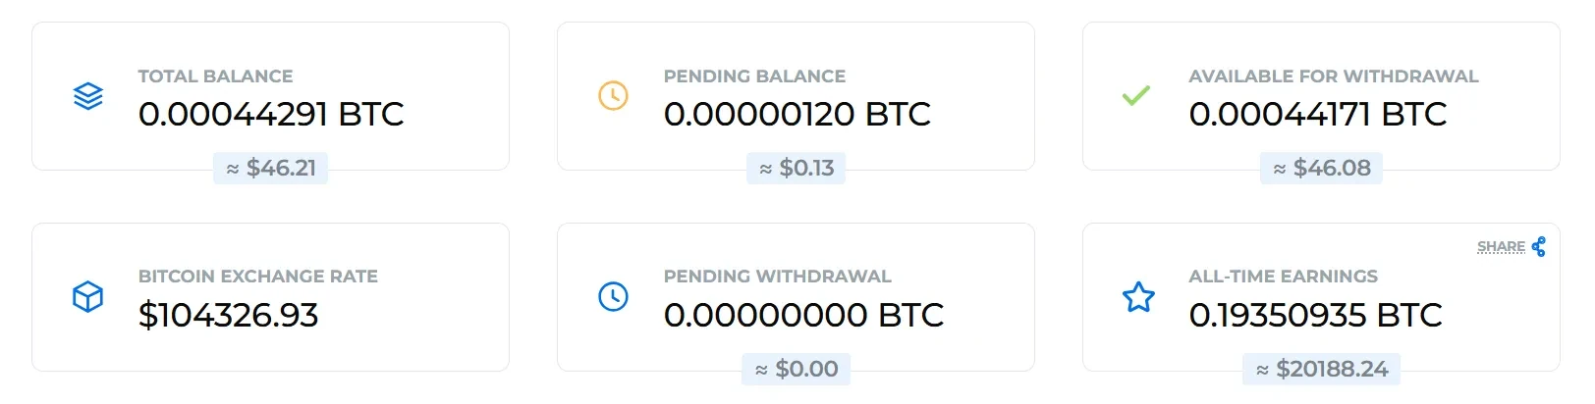Click the orange clock Pending Balance icon
Image resolution: width=1595 pixels, height=404 pixels.
(614, 96)
